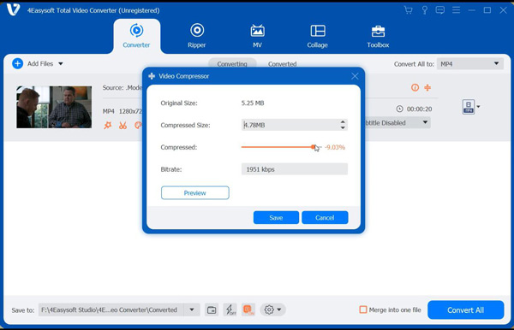Expand the Add Files dropdown arrow
The image size is (514, 330).
coord(61,64)
